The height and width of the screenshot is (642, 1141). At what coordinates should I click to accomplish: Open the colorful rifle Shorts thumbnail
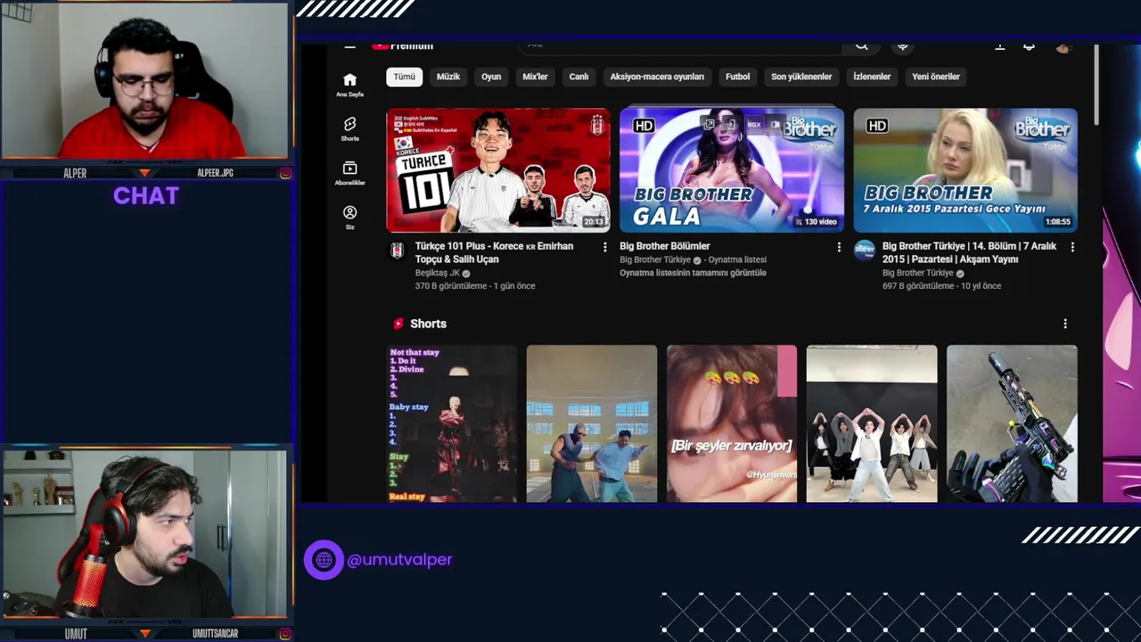[x=1012, y=424]
